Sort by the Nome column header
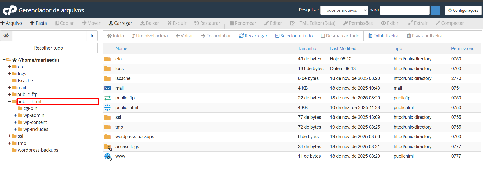The image size is (483, 188). click(121, 49)
